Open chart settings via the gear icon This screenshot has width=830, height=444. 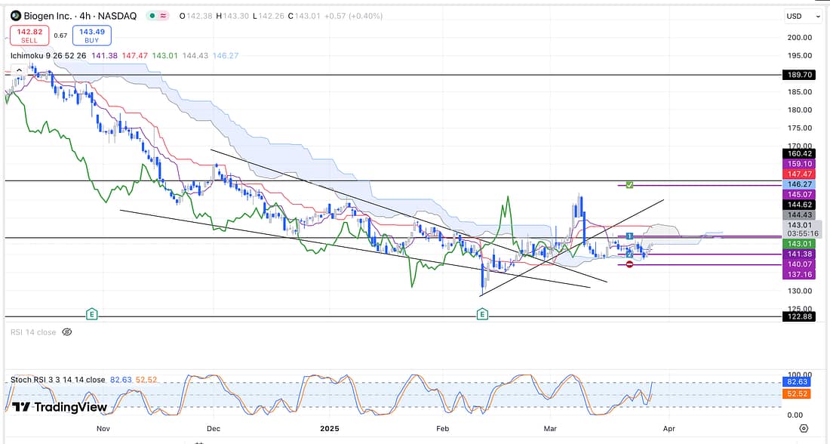[804, 428]
